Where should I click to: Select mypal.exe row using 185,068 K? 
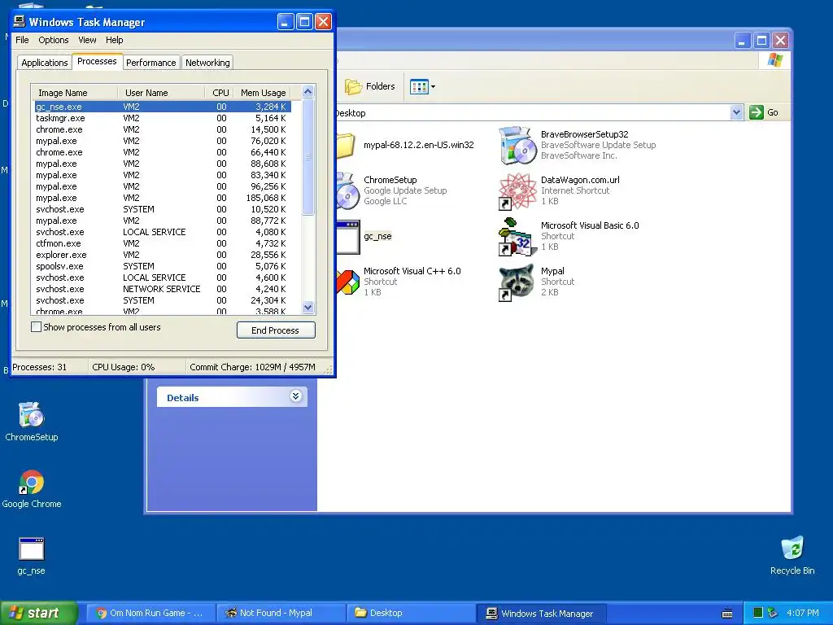pyautogui.click(x=163, y=198)
